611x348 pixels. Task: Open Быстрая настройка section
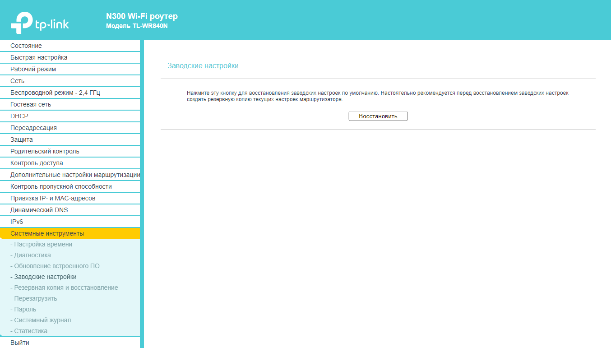39,57
